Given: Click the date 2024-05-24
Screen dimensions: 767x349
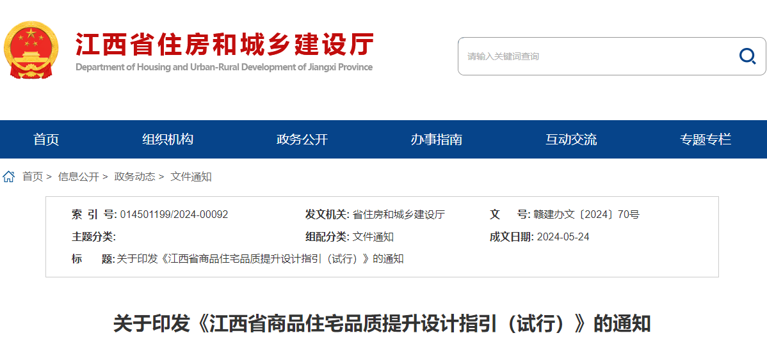Looking at the screenshot, I should click(563, 237).
